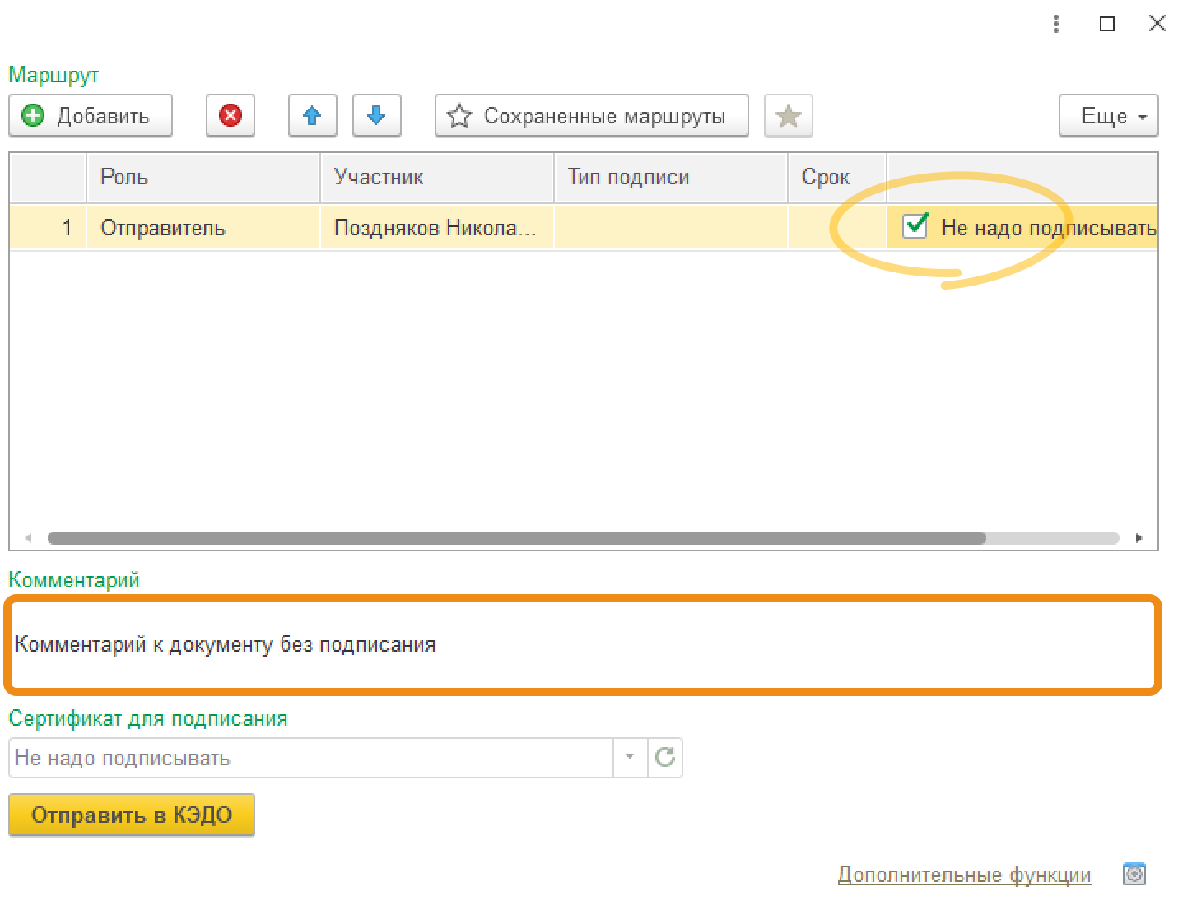Click the red delete row icon

231,115
